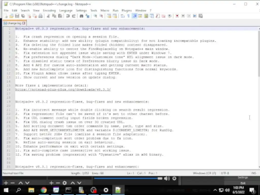Toggle Show All Characters paragraph icon
Viewport: 260px width, 195px height.
tap(128, 16)
